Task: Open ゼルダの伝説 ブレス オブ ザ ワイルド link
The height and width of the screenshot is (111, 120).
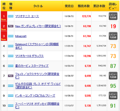Action: pos(38,86)
